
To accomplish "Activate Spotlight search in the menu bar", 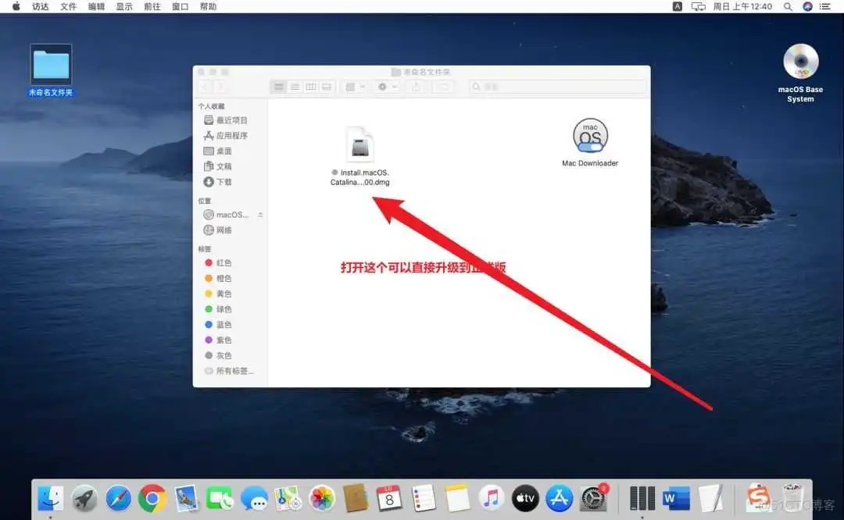I will tap(787, 6).
